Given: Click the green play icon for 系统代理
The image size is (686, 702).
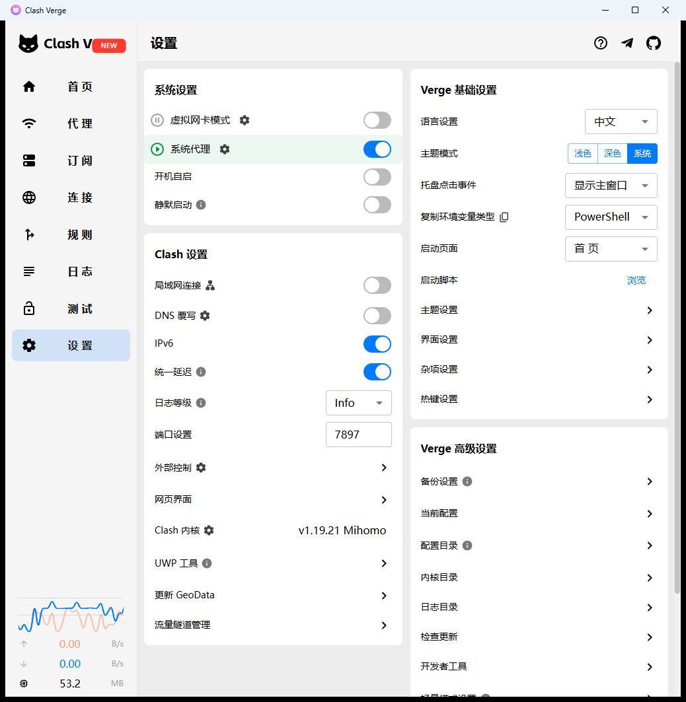Looking at the screenshot, I should coord(157,149).
